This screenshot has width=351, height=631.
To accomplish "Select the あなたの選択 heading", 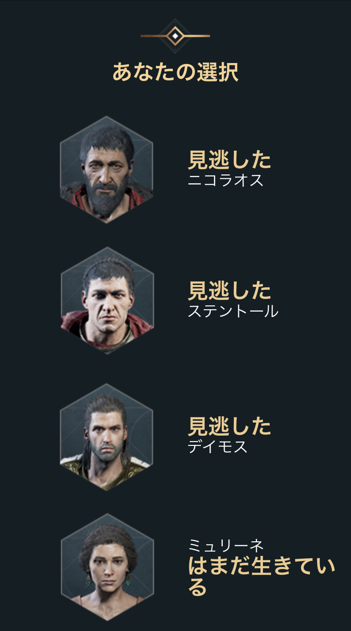I will [175, 72].
